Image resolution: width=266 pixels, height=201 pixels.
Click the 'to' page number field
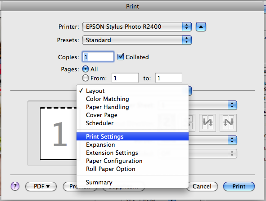click(169, 78)
